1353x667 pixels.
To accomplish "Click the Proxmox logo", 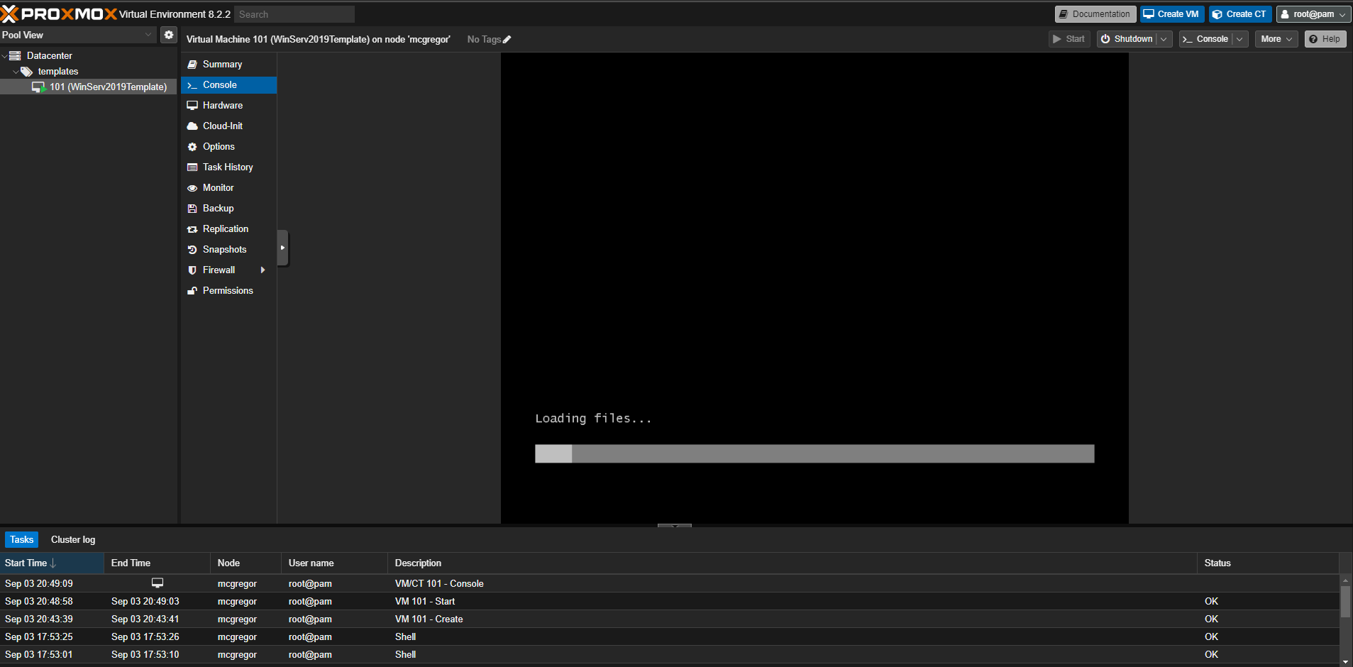I will (58, 14).
